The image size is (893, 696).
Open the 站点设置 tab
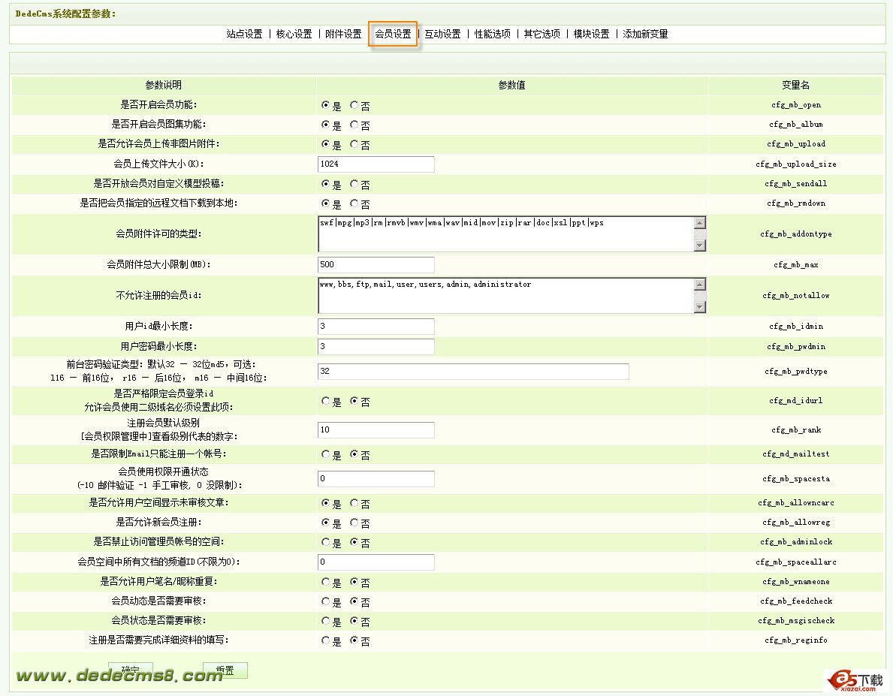pyautogui.click(x=244, y=34)
